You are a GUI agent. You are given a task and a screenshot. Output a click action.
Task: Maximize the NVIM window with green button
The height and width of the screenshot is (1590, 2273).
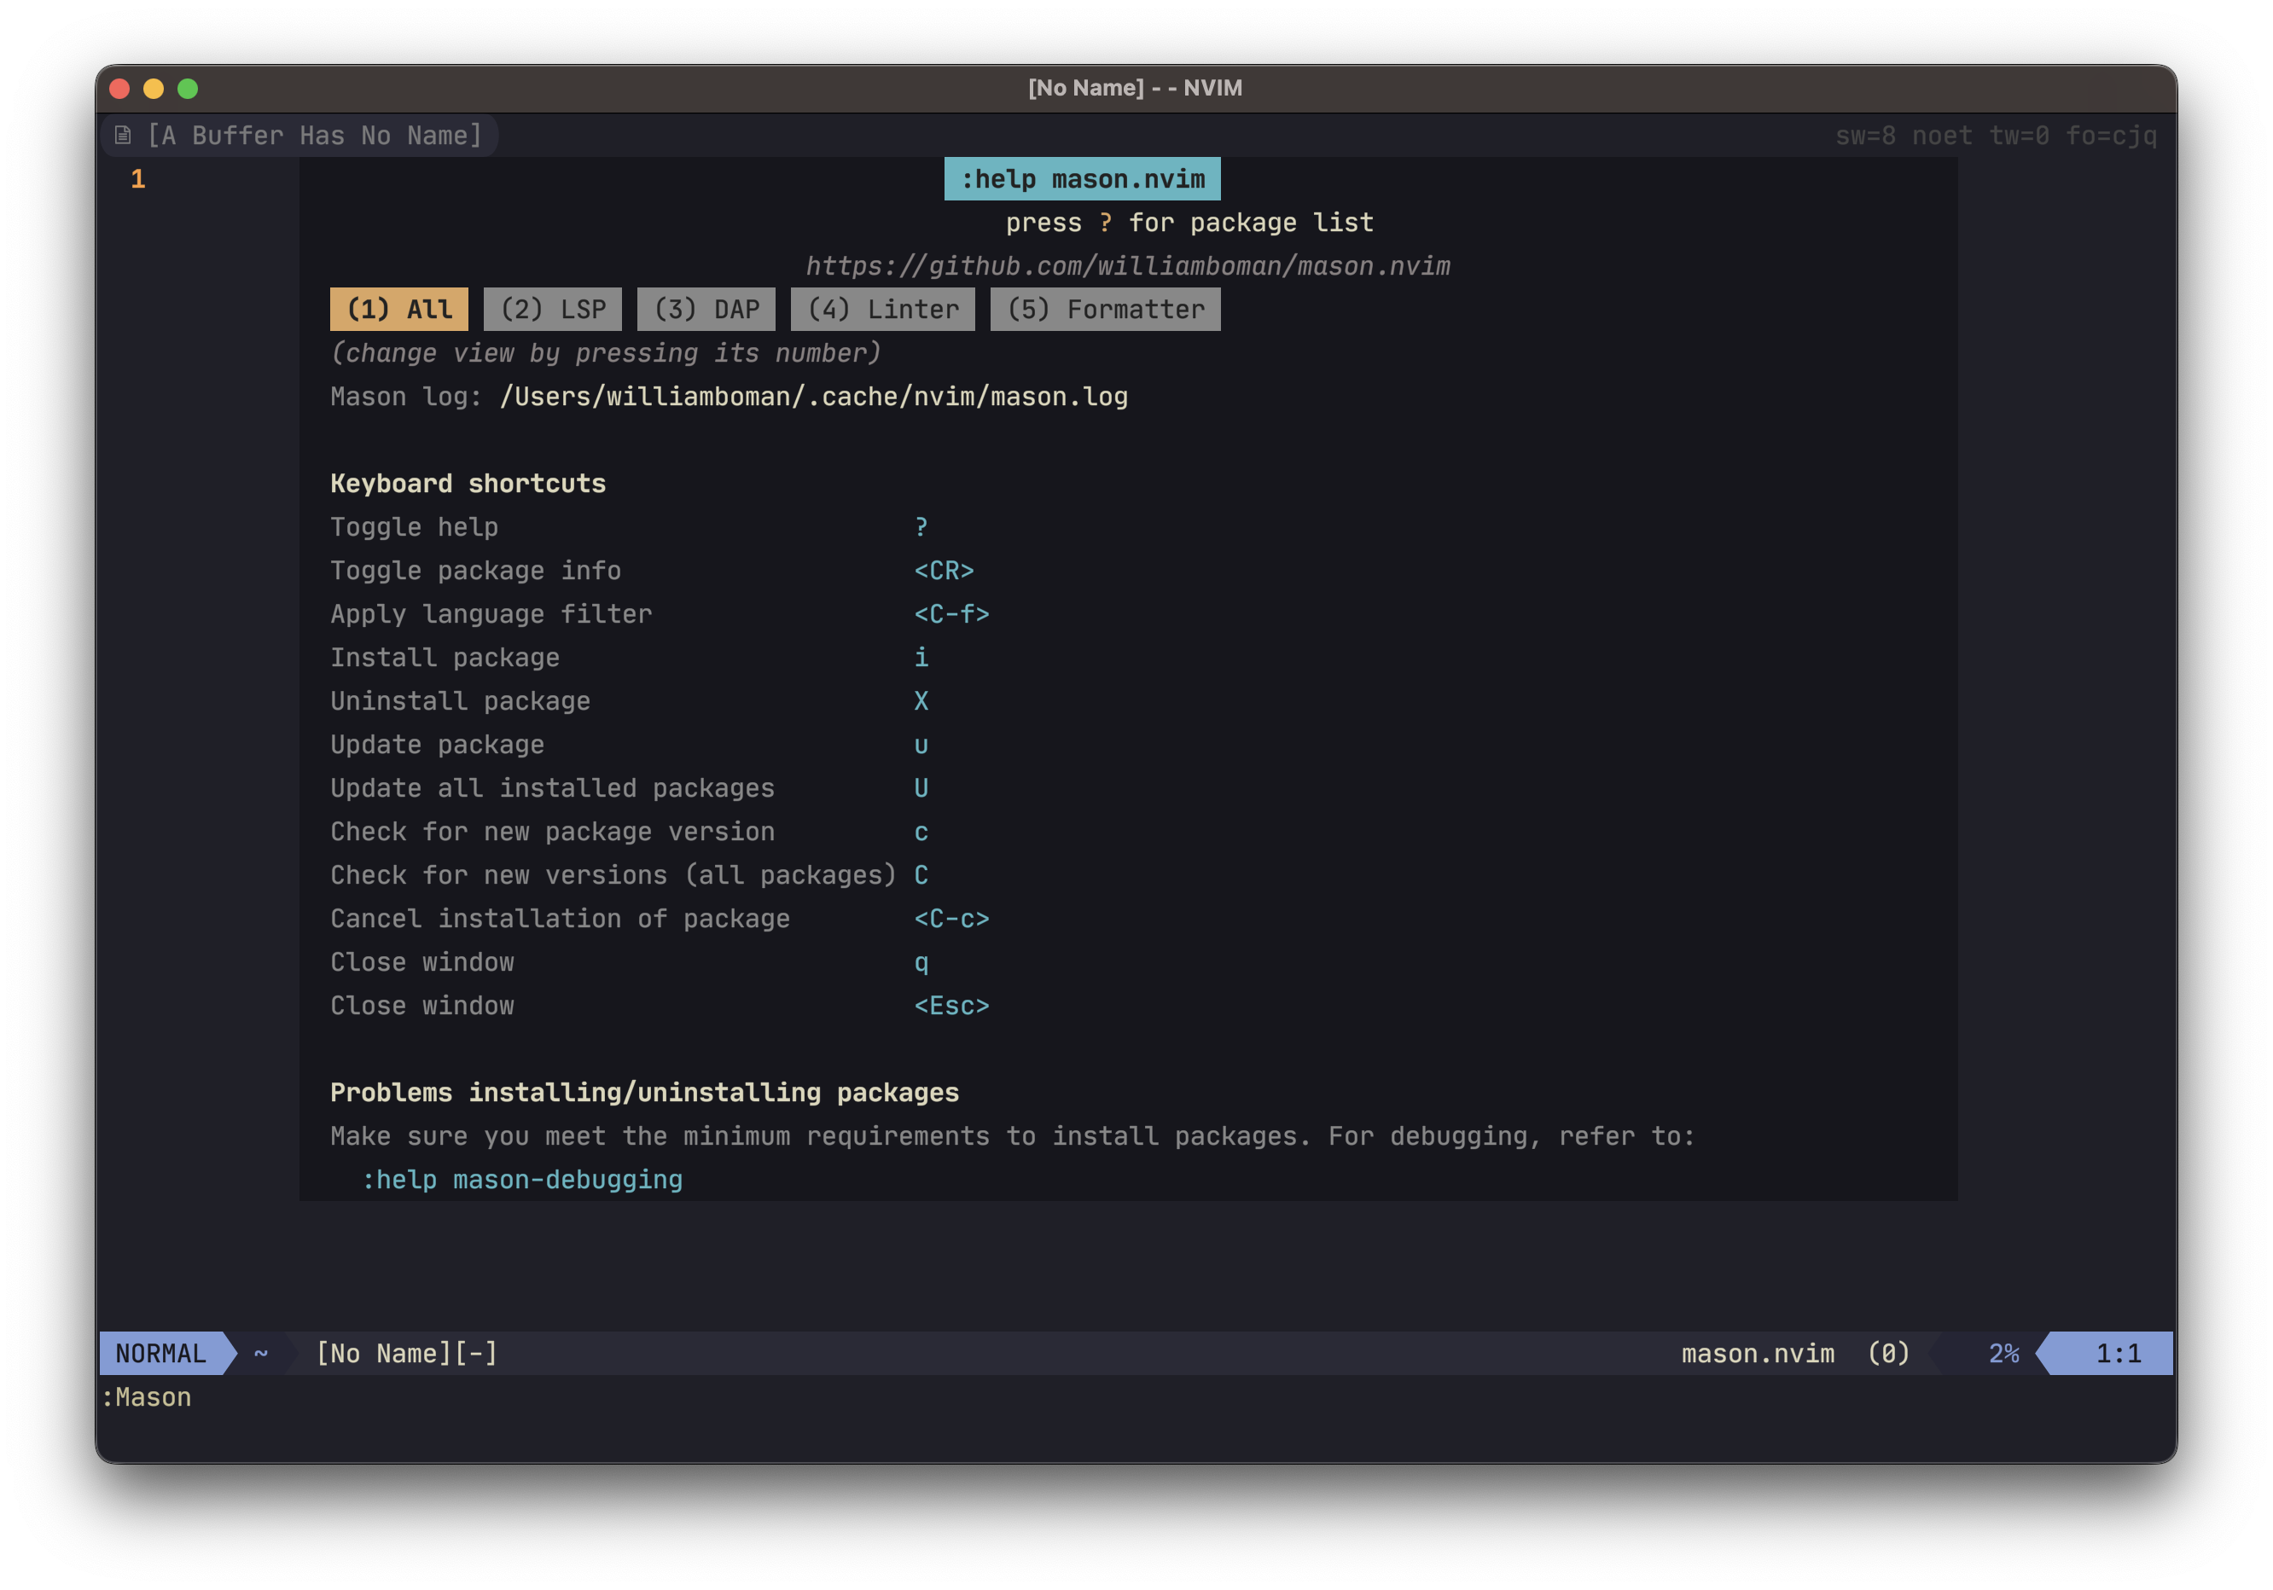pos(187,89)
